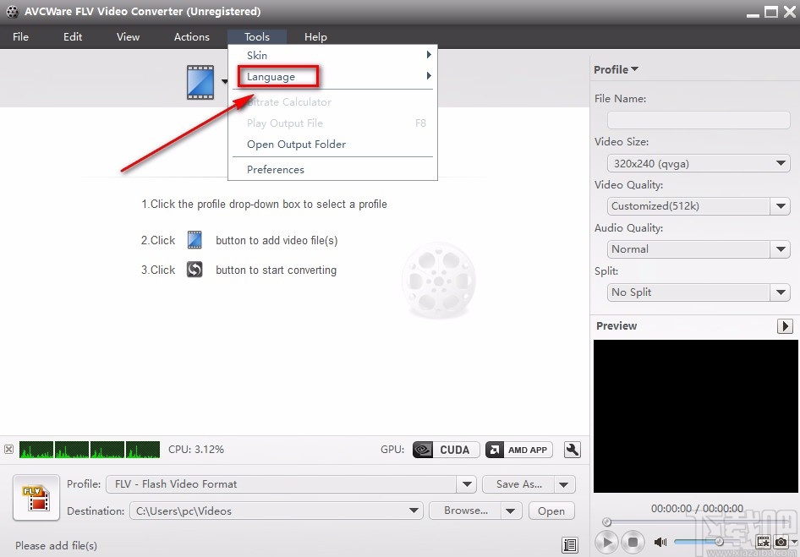
Task: Open the Actions menu
Action: [x=191, y=36]
